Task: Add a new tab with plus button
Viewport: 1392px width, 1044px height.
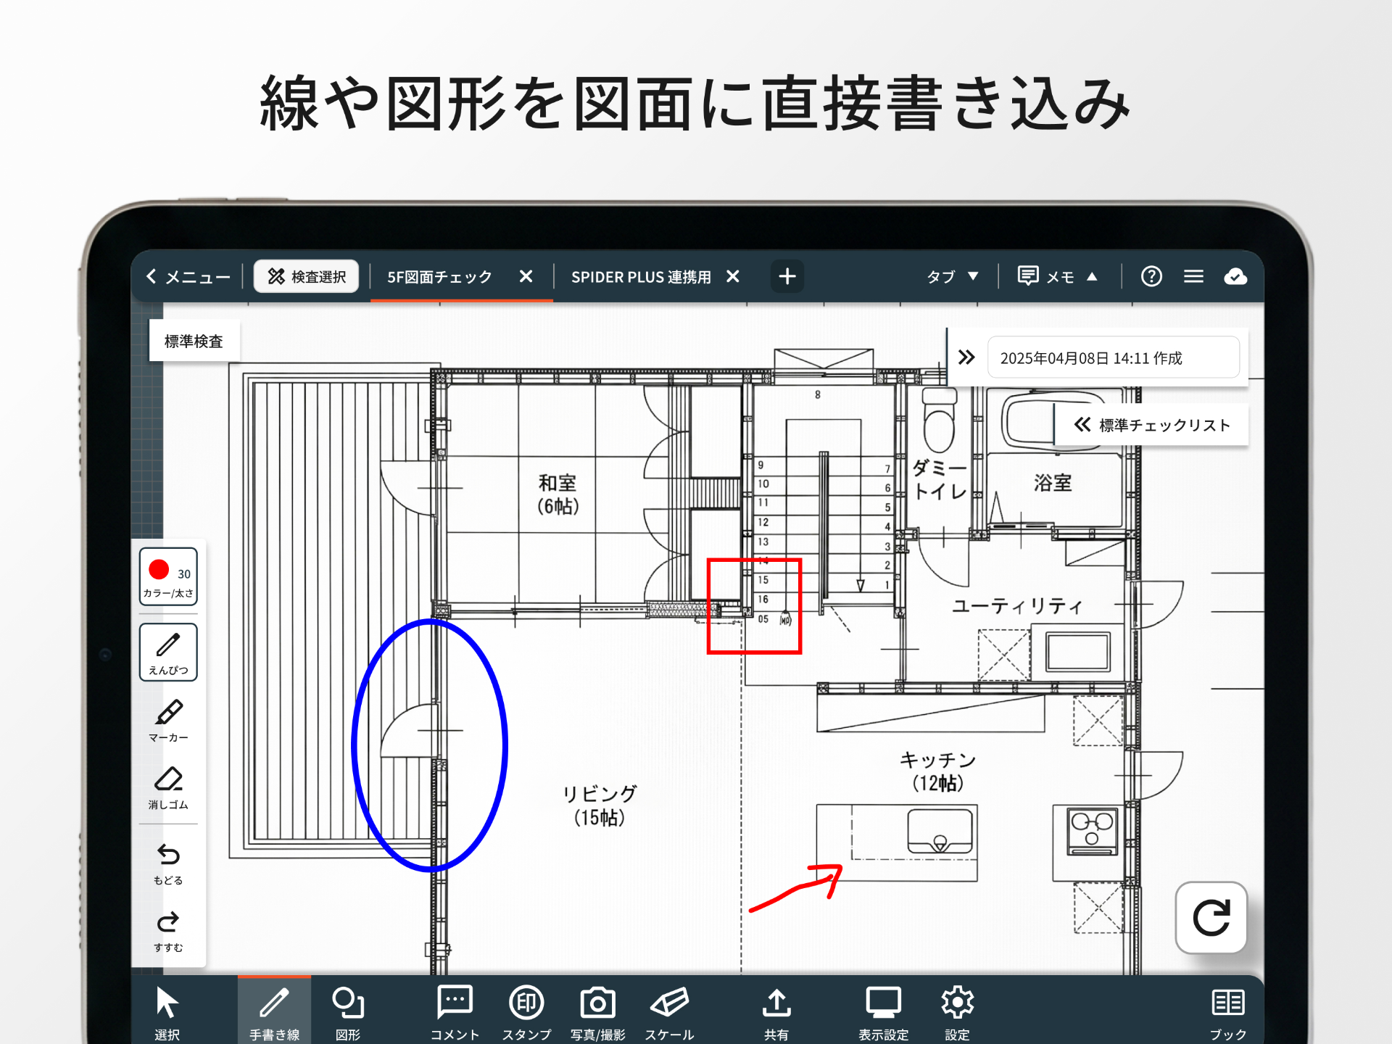Action: pyautogui.click(x=787, y=276)
